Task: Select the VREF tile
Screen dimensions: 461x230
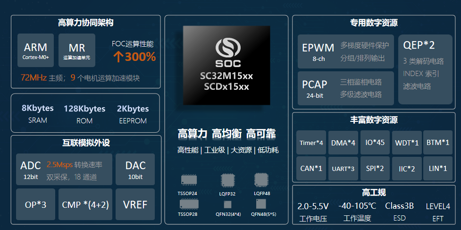Action: click(x=135, y=204)
